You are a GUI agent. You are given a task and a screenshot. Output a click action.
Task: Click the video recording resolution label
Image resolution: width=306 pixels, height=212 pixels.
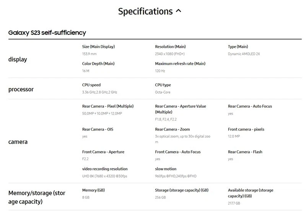point(105,169)
